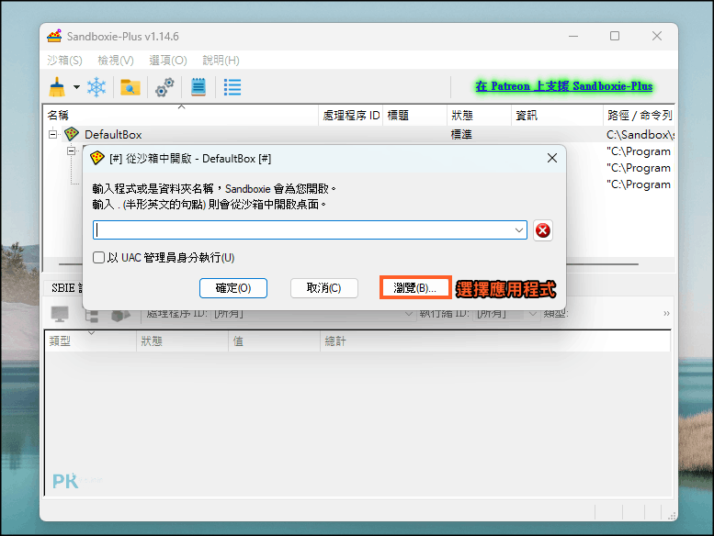The image size is (714, 536).
Task: Click the 瀏覽(B)... browse button
Action: coord(414,288)
